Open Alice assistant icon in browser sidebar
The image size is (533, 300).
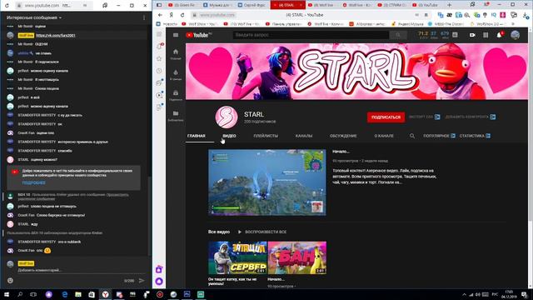coord(159,282)
